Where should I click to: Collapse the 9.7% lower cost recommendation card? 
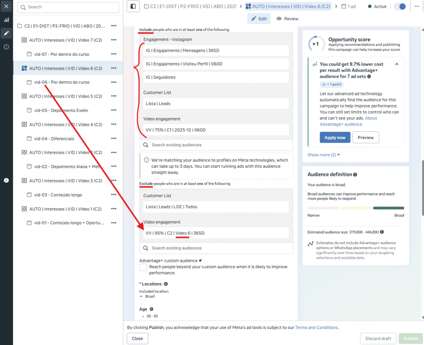pos(397,64)
